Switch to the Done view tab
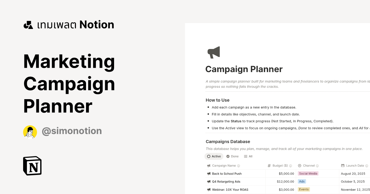Viewport: 370px width, 194px height. (232, 156)
